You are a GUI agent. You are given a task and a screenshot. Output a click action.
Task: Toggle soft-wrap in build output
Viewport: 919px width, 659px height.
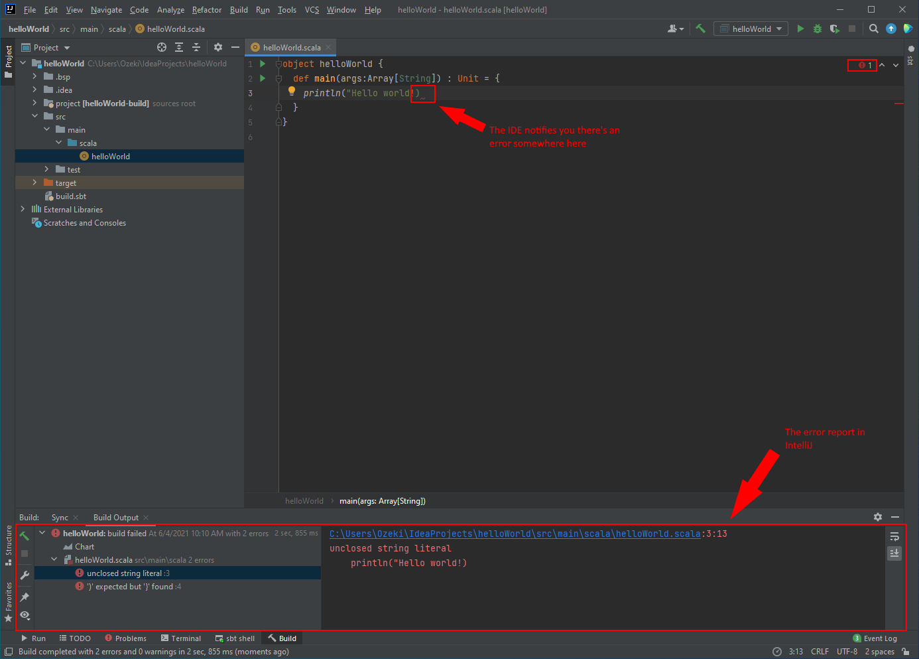click(x=894, y=536)
